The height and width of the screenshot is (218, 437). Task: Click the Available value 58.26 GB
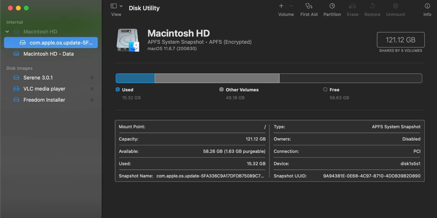234,151
